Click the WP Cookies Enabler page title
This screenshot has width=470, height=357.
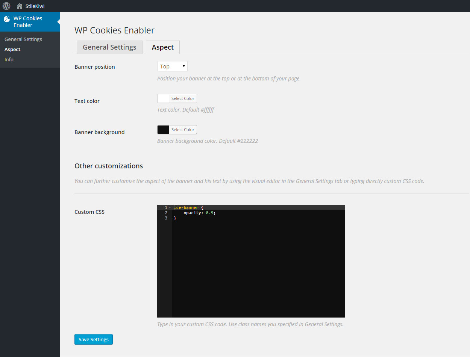click(x=115, y=30)
